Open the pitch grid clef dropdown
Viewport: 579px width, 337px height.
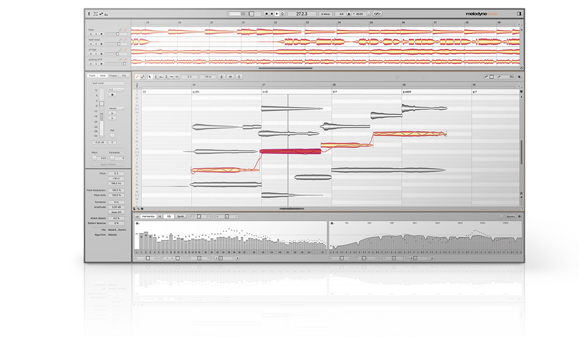(137, 86)
